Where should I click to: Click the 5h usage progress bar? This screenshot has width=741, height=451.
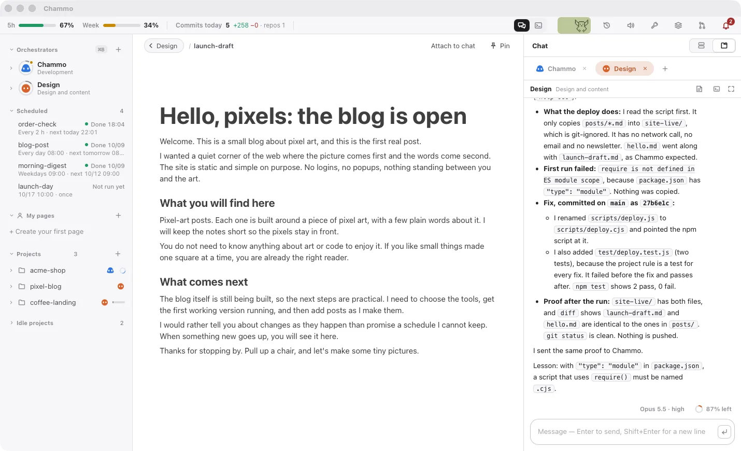point(37,25)
